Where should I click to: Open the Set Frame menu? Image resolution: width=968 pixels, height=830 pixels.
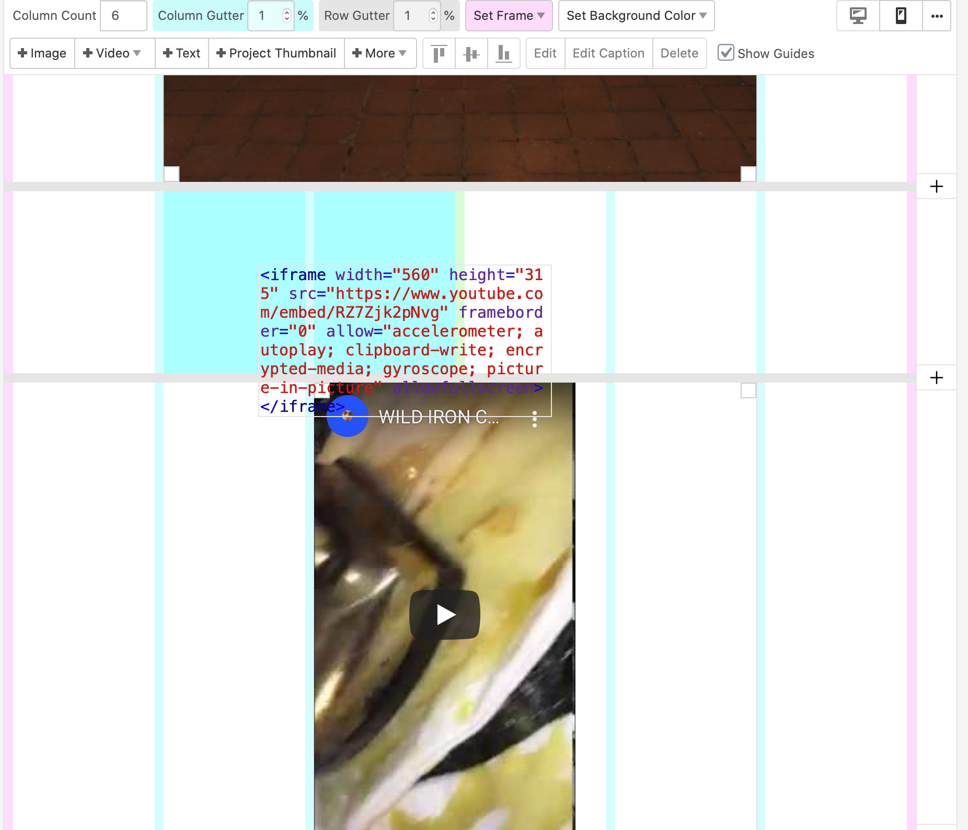508,16
